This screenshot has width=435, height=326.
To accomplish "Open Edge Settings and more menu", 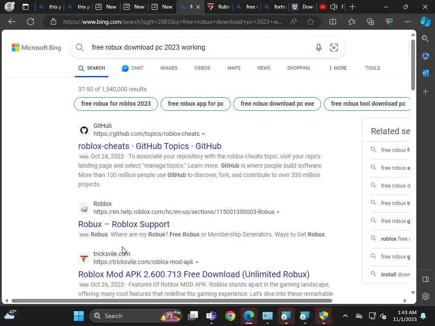I will [407, 22].
